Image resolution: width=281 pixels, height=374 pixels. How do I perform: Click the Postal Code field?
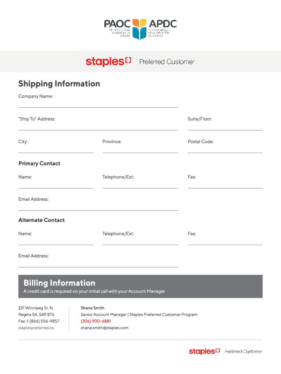coord(225,149)
